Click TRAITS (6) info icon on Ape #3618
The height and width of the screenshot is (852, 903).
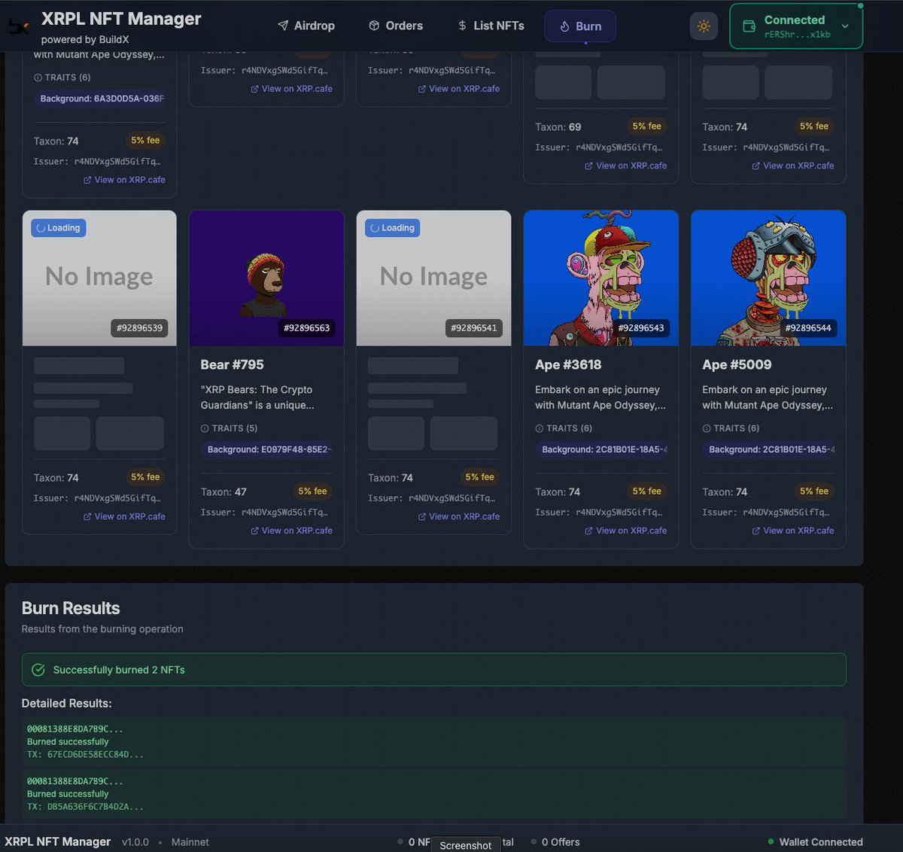(x=539, y=428)
